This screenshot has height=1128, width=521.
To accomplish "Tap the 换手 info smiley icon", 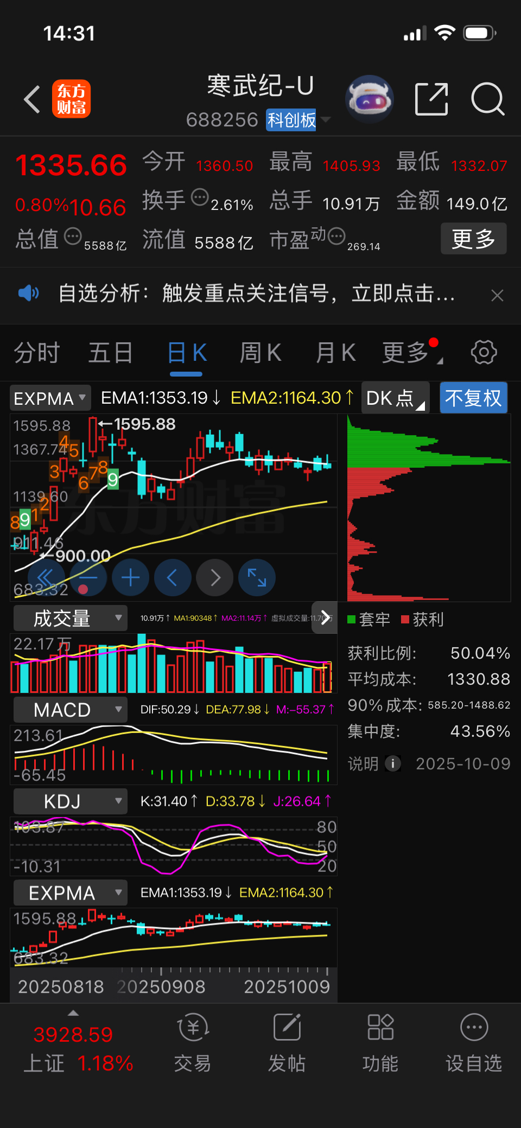I will coord(200,197).
